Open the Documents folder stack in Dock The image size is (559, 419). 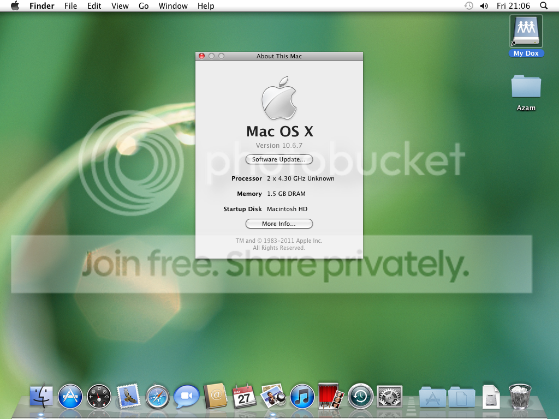pos(462,397)
